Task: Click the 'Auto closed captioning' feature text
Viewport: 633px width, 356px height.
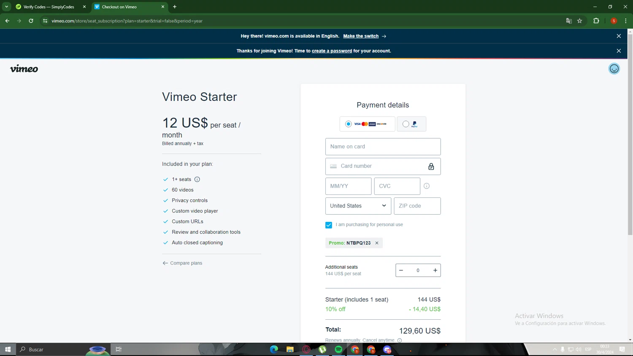Action: tap(197, 243)
